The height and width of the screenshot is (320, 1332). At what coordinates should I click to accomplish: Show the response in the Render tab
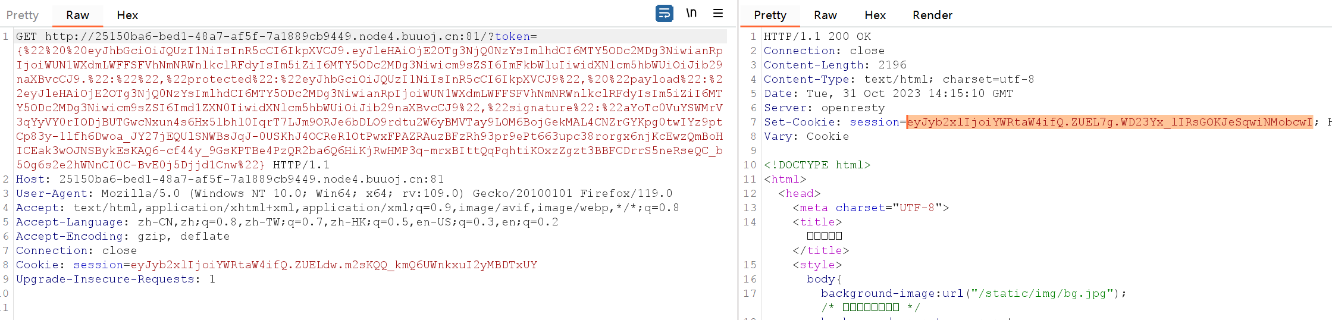(x=932, y=15)
